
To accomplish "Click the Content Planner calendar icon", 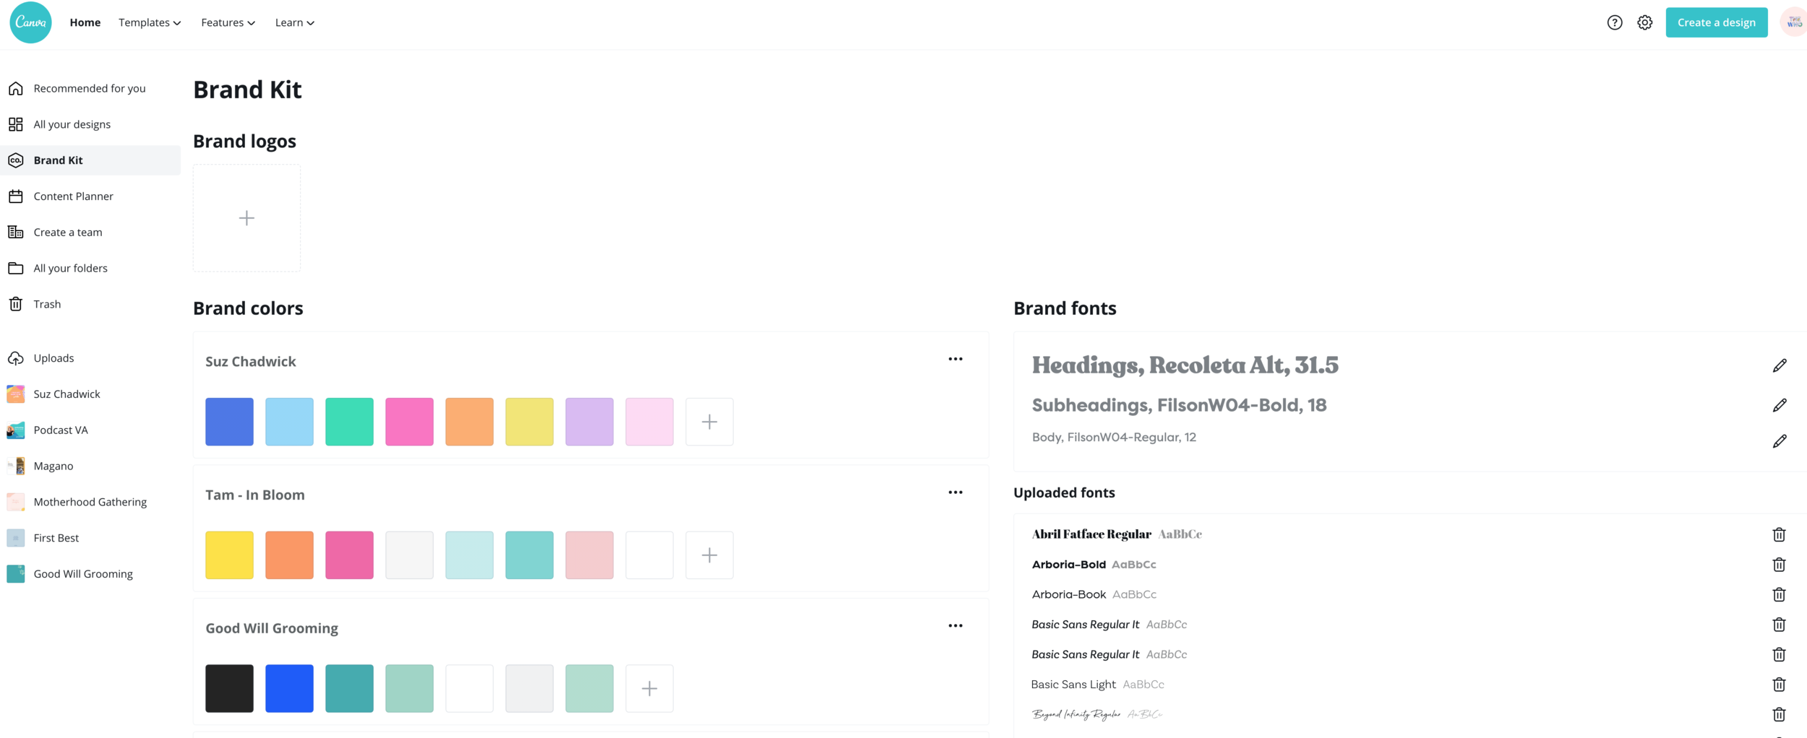I will point(16,196).
